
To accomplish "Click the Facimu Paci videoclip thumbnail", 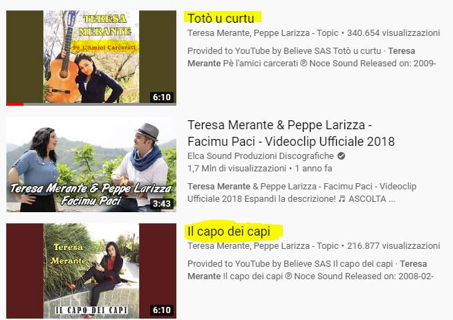I will tap(91, 164).
